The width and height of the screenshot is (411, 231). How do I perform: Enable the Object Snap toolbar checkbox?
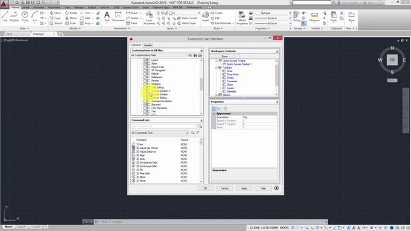(x=145, y=67)
